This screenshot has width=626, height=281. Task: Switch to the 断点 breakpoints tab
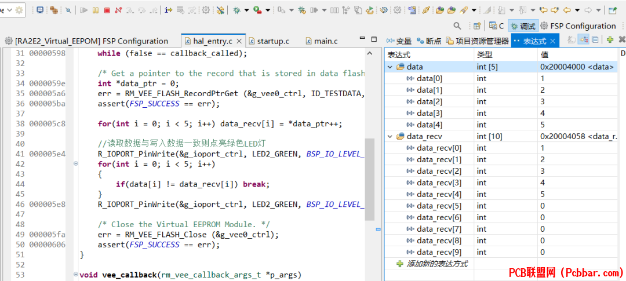pos(429,41)
